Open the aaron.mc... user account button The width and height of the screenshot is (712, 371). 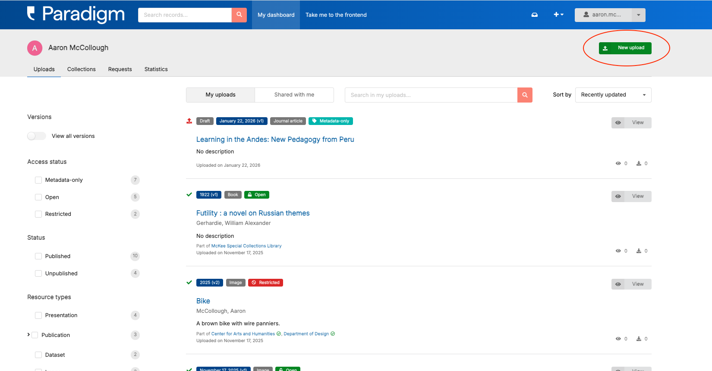tap(603, 15)
